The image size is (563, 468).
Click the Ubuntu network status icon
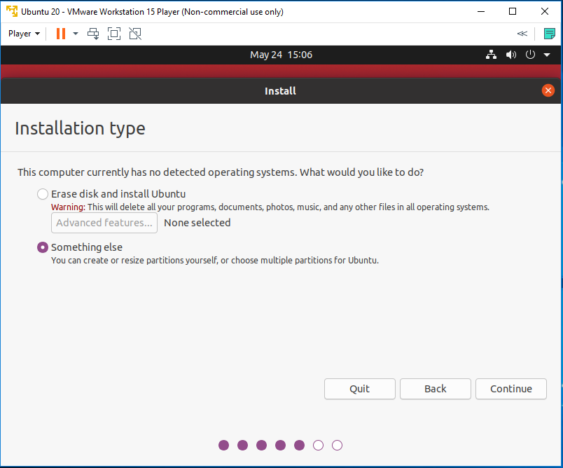[491, 55]
